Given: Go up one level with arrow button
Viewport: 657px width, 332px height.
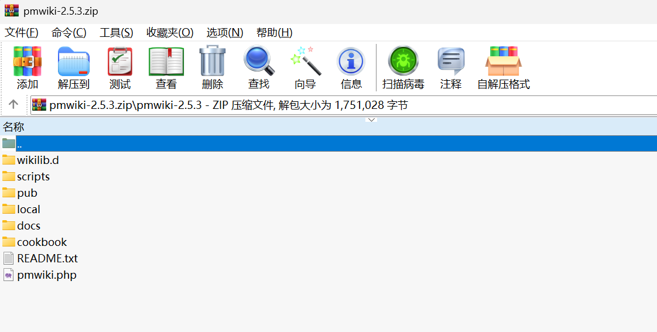Looking at the screenshot, I should pyautogui.click(x=13, y=104).
